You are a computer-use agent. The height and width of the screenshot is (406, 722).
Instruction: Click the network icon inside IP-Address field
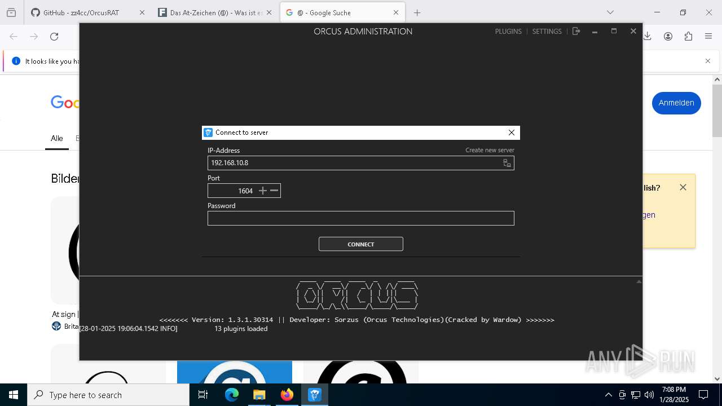point(507,163)
